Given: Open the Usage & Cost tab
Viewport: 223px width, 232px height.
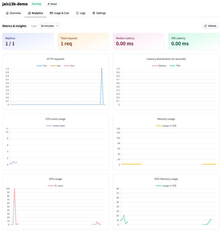Looking at the screenshot, I should pyautogui.click(x=59, y=13).
